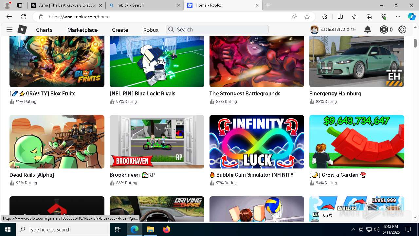Open the Robux balance icon
The image size is (419, 236).
point(384,29)
